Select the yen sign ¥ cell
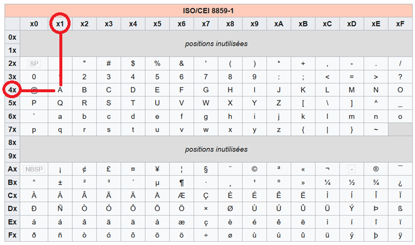Viewport: 415px width, 245px height. 157,169
